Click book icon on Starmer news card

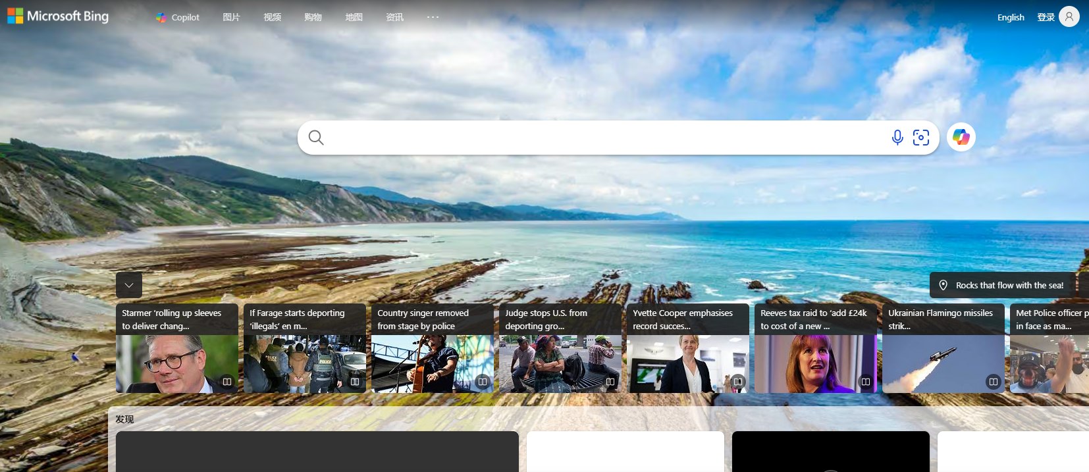(x=227, y=382)
